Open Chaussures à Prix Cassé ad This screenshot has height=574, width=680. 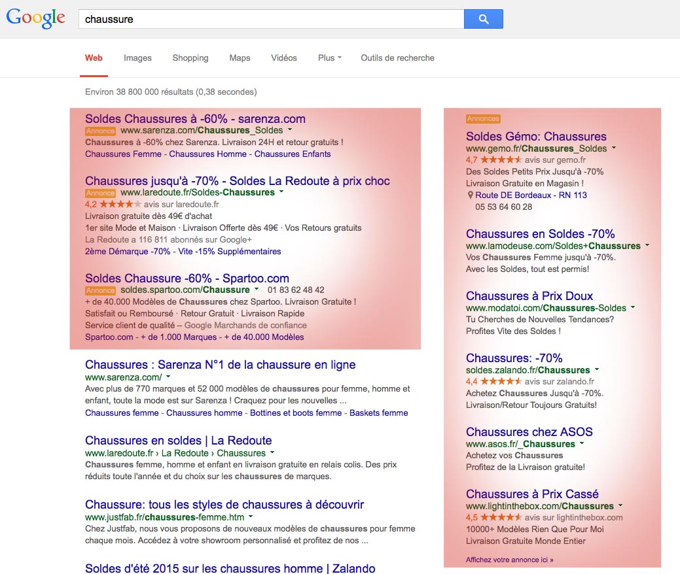pos(532,494)
